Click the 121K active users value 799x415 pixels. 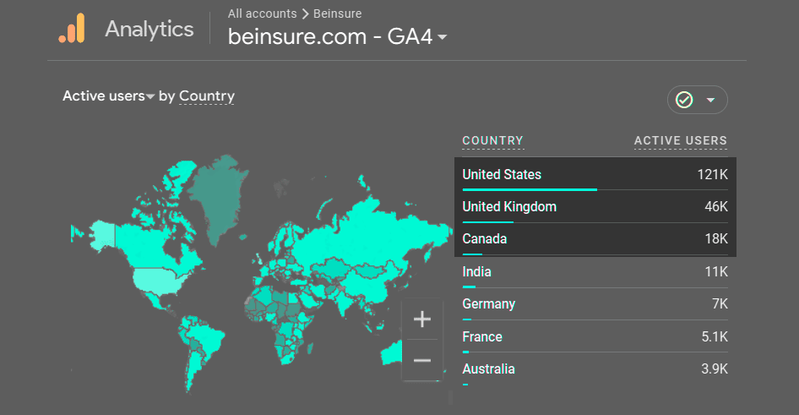(x=712, y=174)
